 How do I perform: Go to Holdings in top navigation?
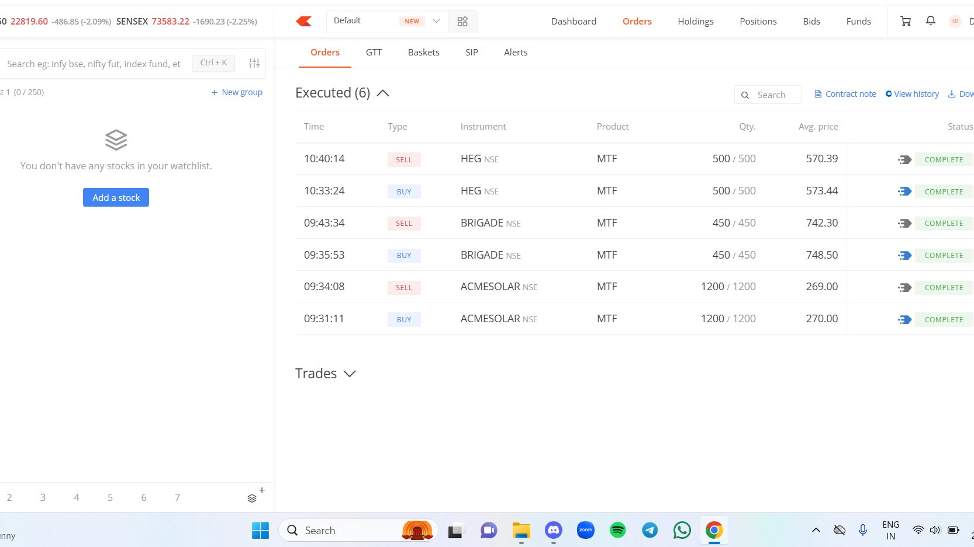click(695, 22)
